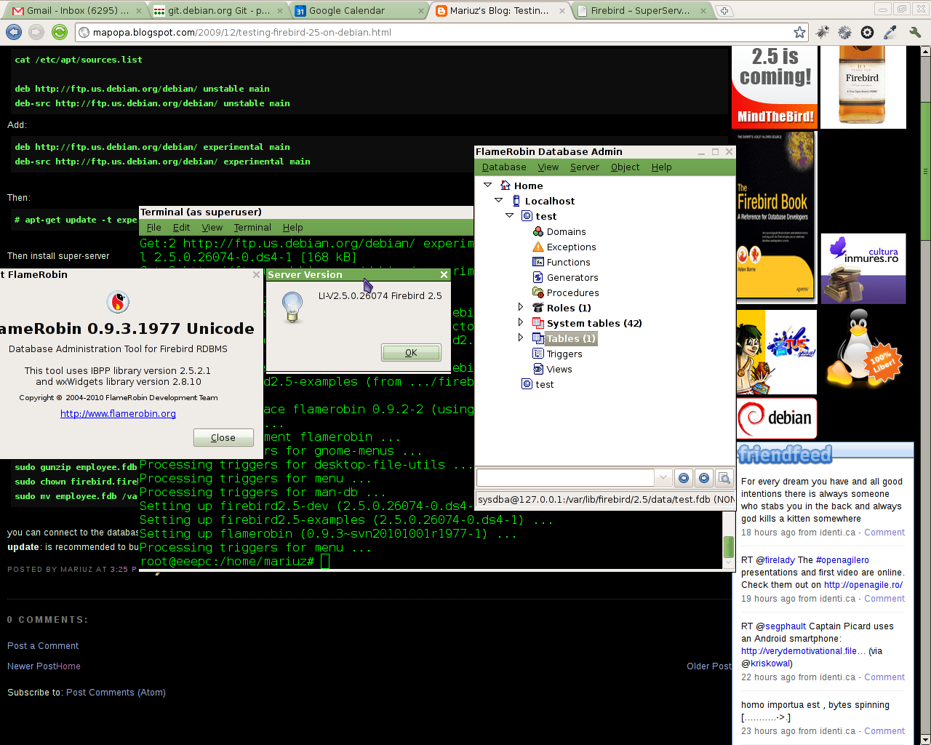Image resolution: width=931 pixels, height=745 pixels.
Task: Click OK in Server Version dialog
Action: (411, 352)
